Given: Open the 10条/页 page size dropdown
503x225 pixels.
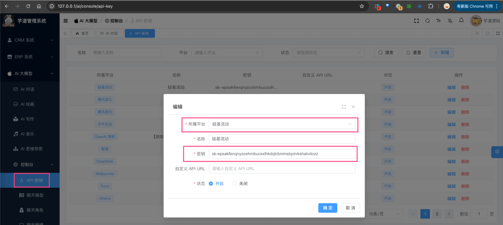Looking at the screenshot, I should click(384, 214).
